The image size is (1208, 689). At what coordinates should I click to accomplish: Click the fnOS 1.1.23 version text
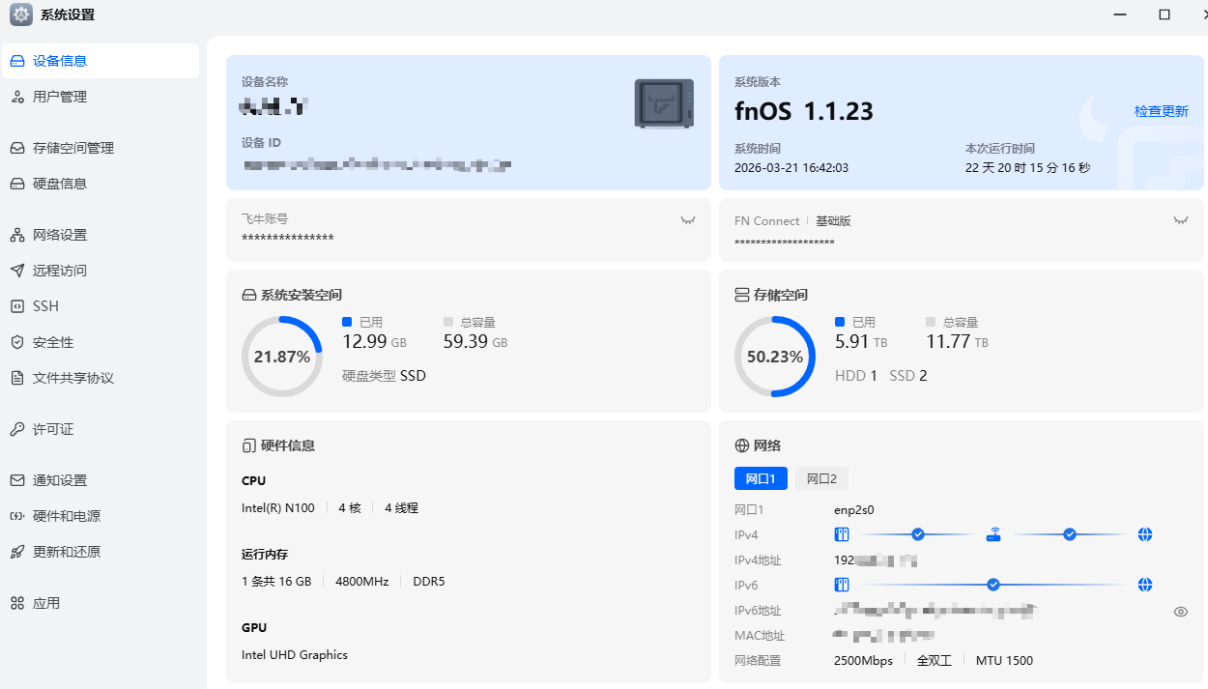pos(804,112)
